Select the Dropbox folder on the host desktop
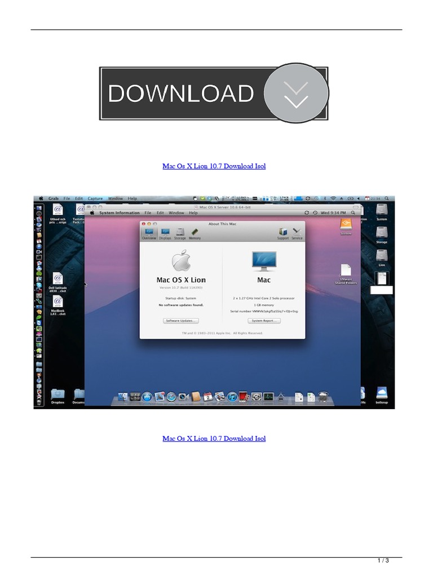 (58, 396)
